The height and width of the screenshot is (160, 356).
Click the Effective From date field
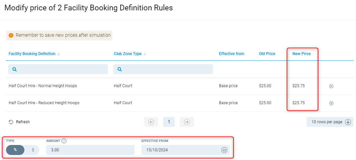tap(181, 150)
